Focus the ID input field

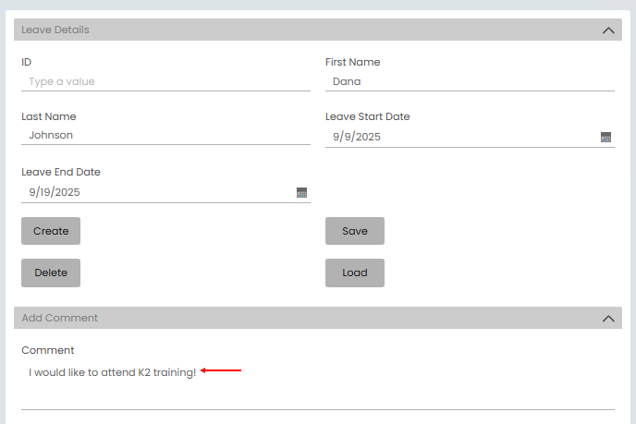point(165,81)
